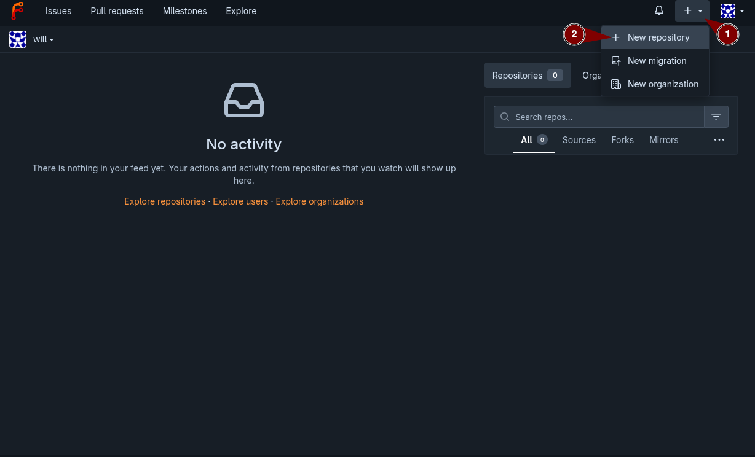Open the Explore organizations link
Viewport: 755px width, 457px height.
319,201
